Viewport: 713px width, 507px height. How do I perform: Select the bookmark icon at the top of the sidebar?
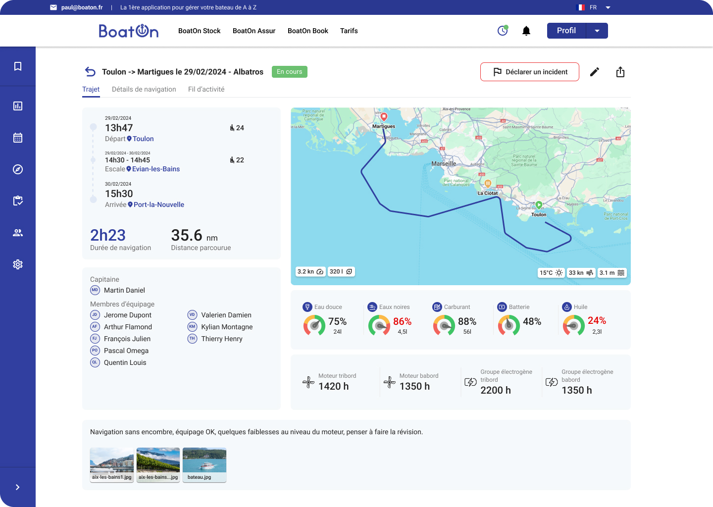pyautogui.click(x=18, y=66)
